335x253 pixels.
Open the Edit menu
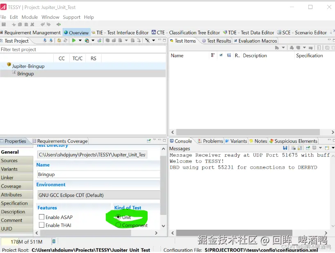pyautogui.click(x=14, y=17)
